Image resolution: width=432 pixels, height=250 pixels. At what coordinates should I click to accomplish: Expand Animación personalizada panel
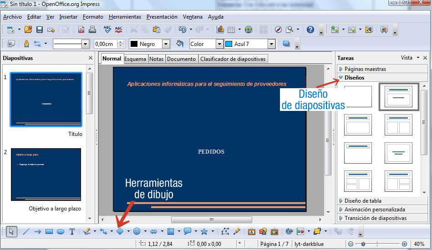pos(374,210)
